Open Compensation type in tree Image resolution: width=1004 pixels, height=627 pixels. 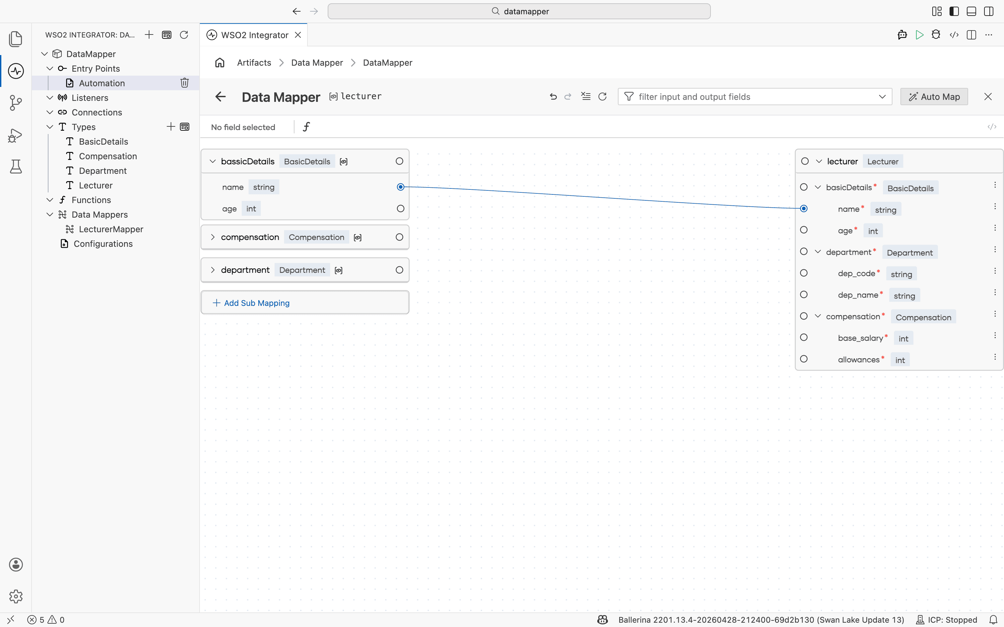point(108,156)
